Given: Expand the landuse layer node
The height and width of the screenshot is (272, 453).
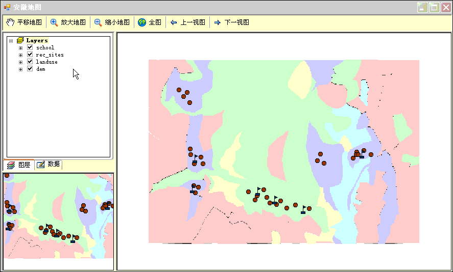Looking at the screenshot, I should (20, 62).
